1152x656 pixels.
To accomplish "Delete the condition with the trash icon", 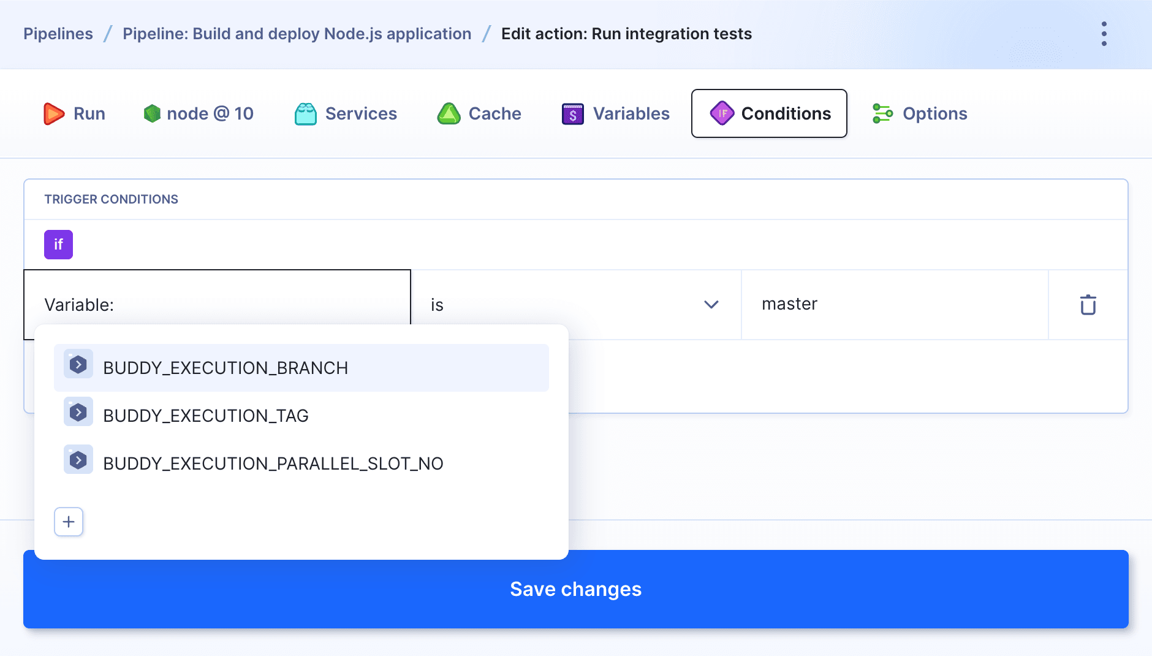I will 1088,305.
